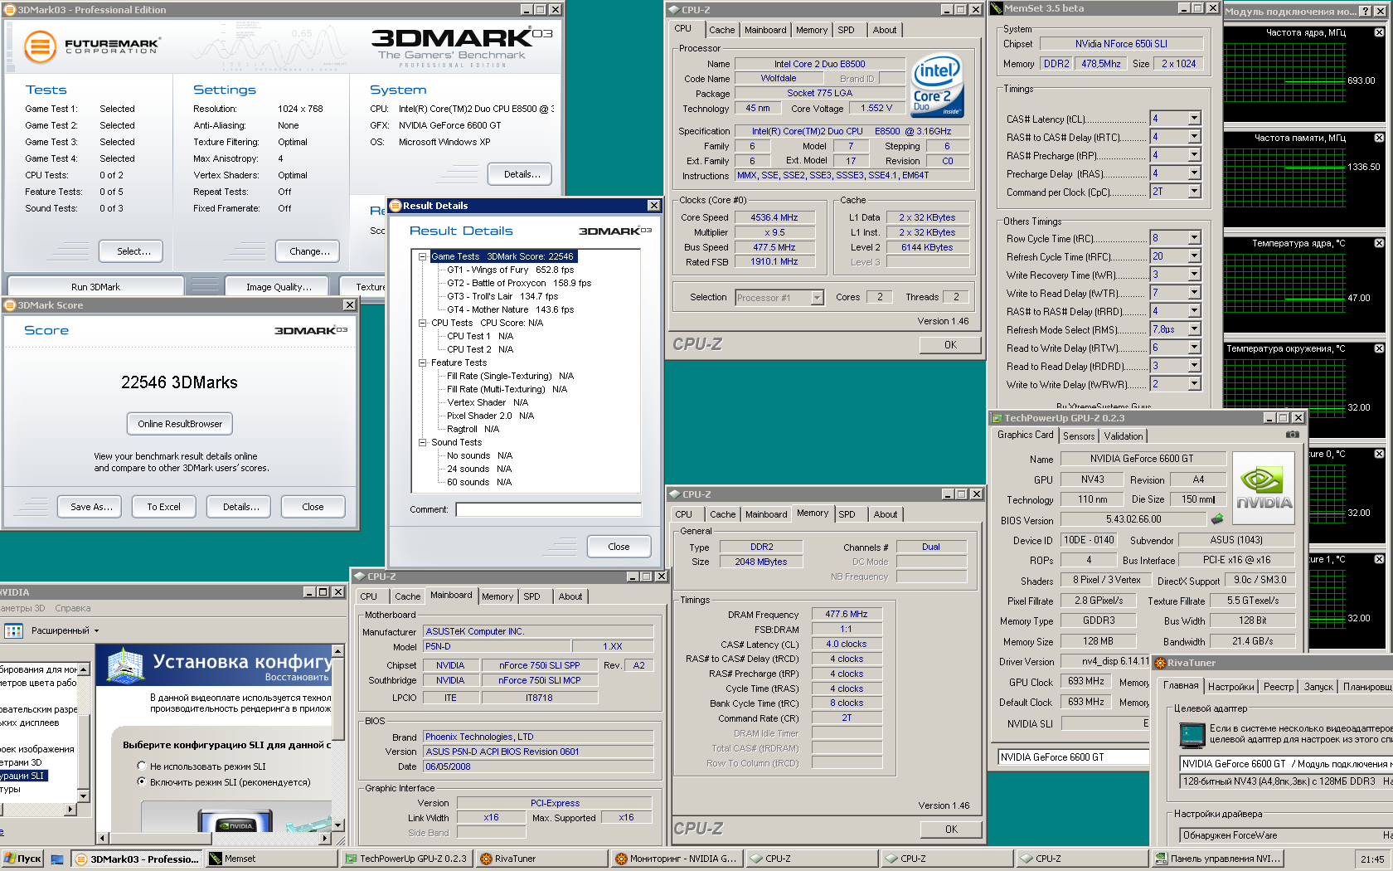The height and width of the screenshot is (871, 1393).
Task: Click the NVIDIA logo in GPU-Z
Action: [x=1264, y=488]
